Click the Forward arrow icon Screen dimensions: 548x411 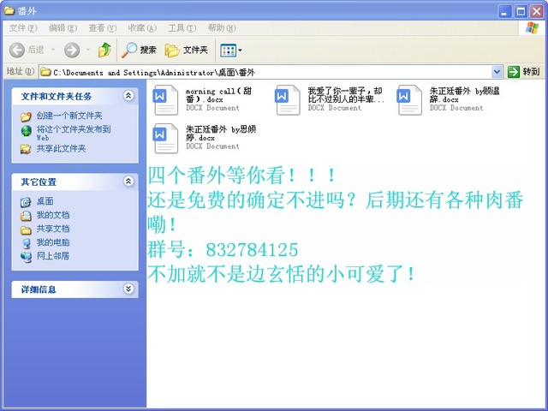coord(72,51)
